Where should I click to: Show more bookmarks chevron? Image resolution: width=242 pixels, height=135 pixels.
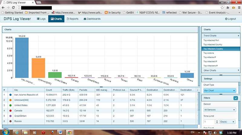point(239,13)
